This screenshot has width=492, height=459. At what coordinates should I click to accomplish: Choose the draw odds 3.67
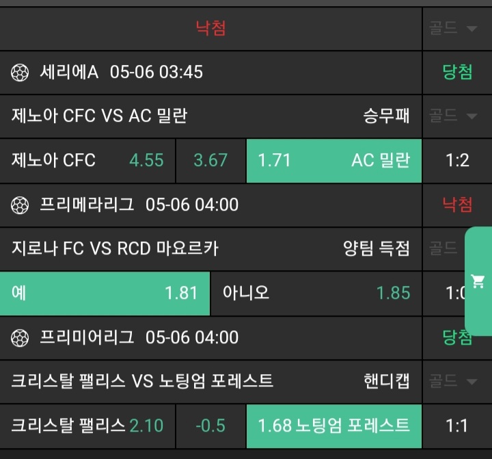click(x=210, y=161)
